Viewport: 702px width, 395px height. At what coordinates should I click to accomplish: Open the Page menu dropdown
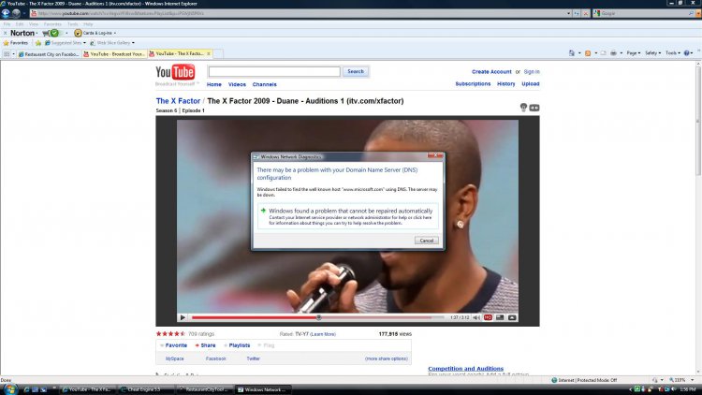633,52
